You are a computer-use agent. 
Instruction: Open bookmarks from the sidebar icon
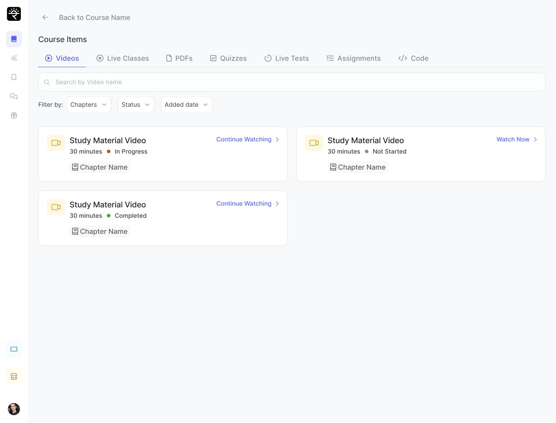[x=14, y=77]
